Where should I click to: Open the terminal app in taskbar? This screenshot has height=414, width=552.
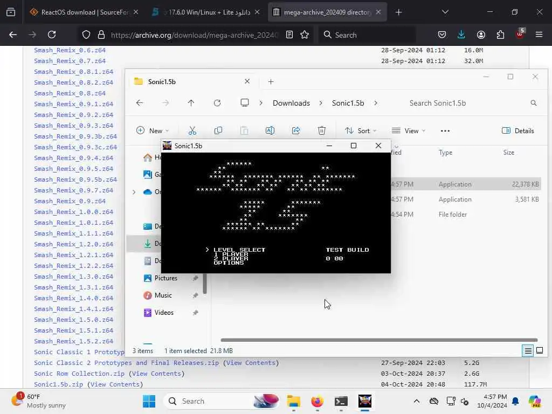click(341, 401)
